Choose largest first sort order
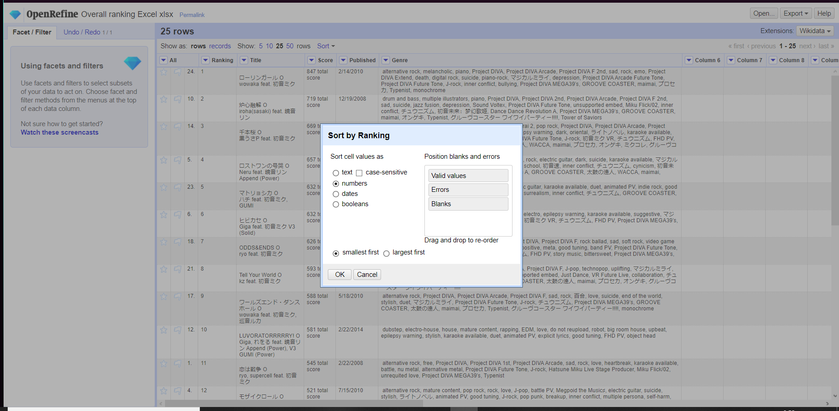839x411 pixels. (386, 254)
